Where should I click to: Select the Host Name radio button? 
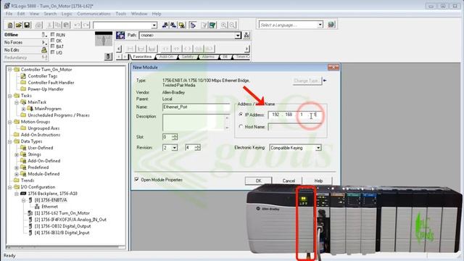[x=241, y=126]
